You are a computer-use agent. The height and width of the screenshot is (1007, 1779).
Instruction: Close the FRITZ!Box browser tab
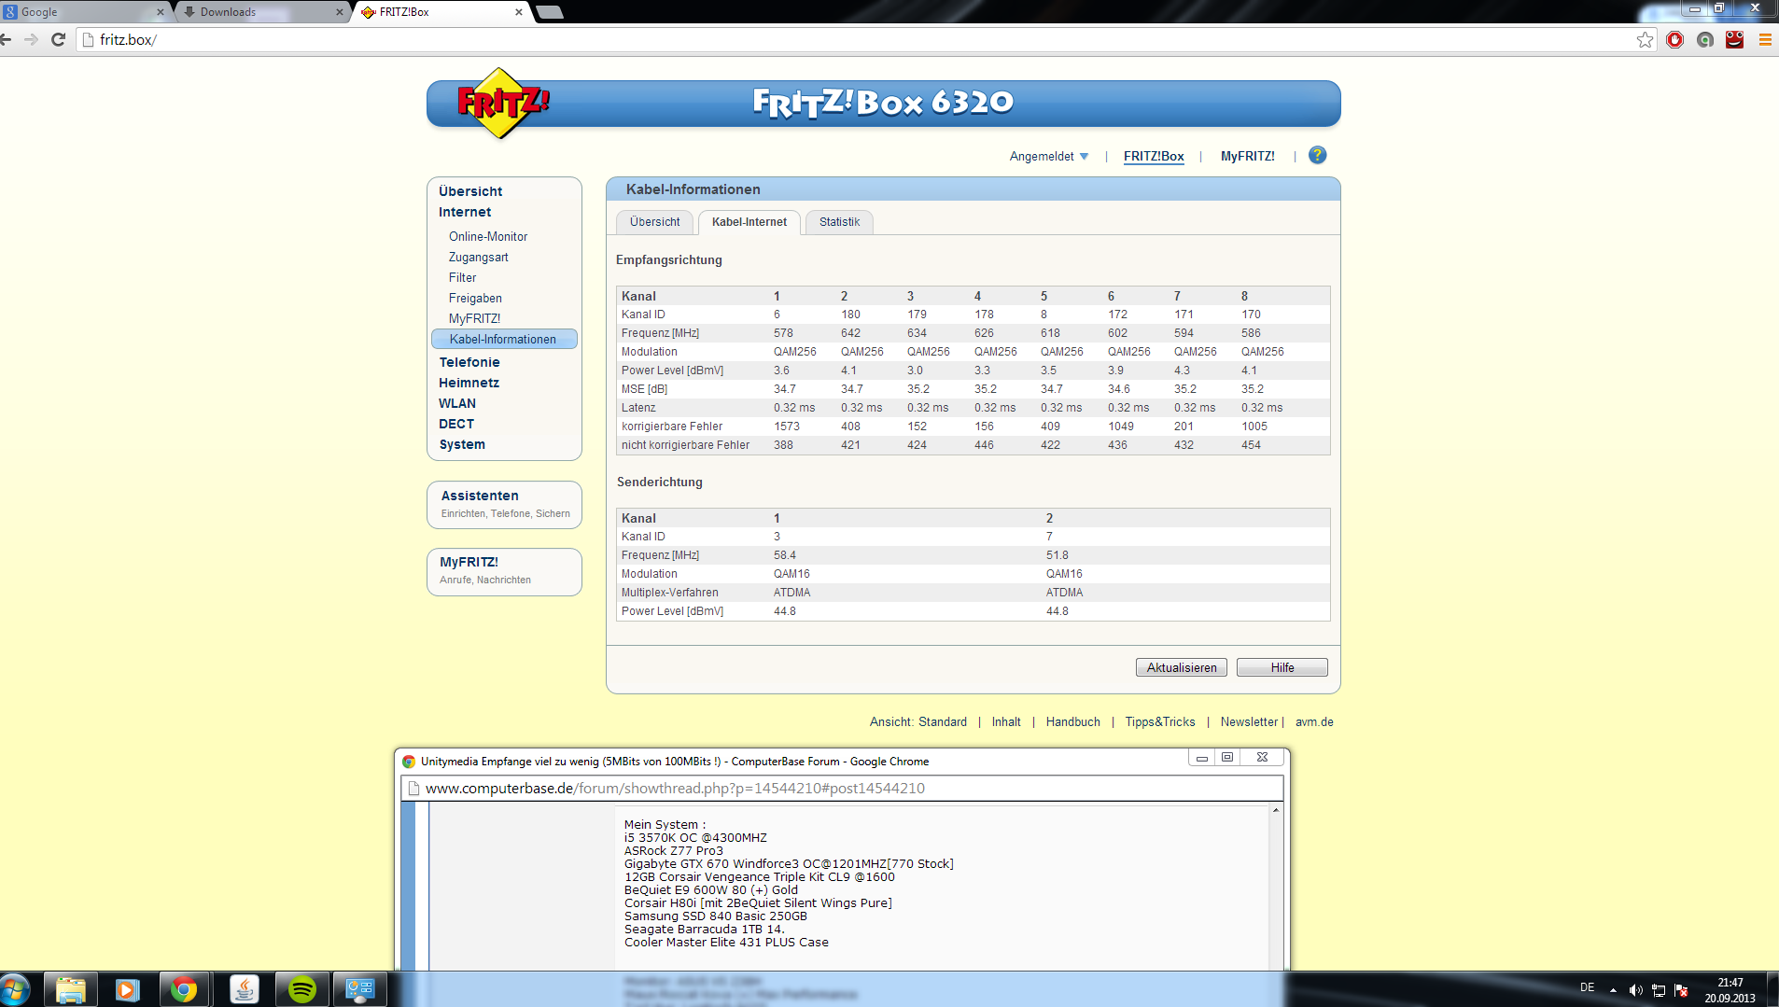click(519, 12)
